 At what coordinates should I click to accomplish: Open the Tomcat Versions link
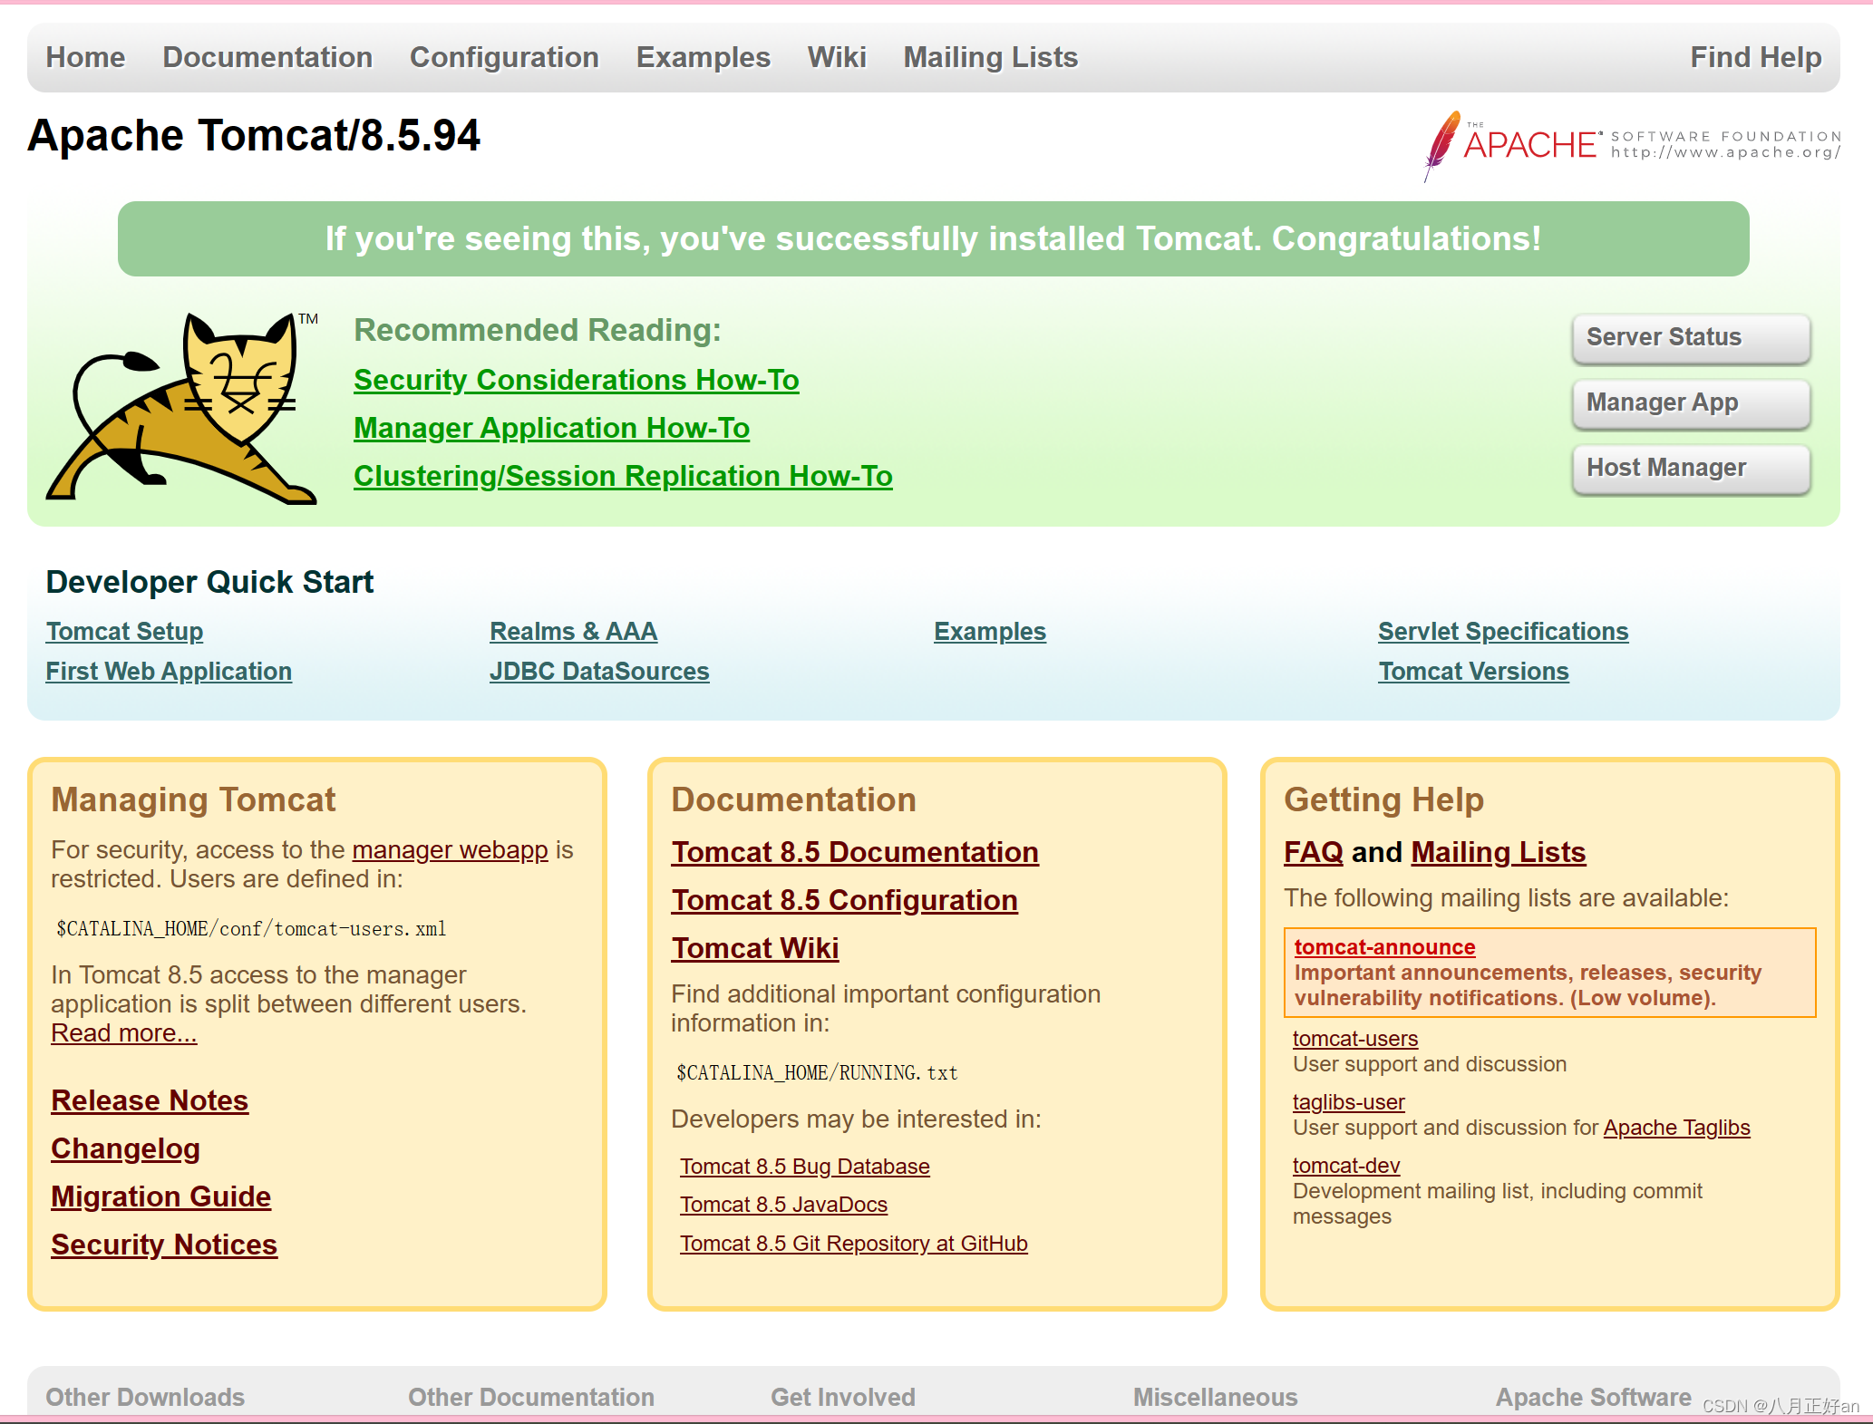pyautogui.click(x=1473, y=672)
